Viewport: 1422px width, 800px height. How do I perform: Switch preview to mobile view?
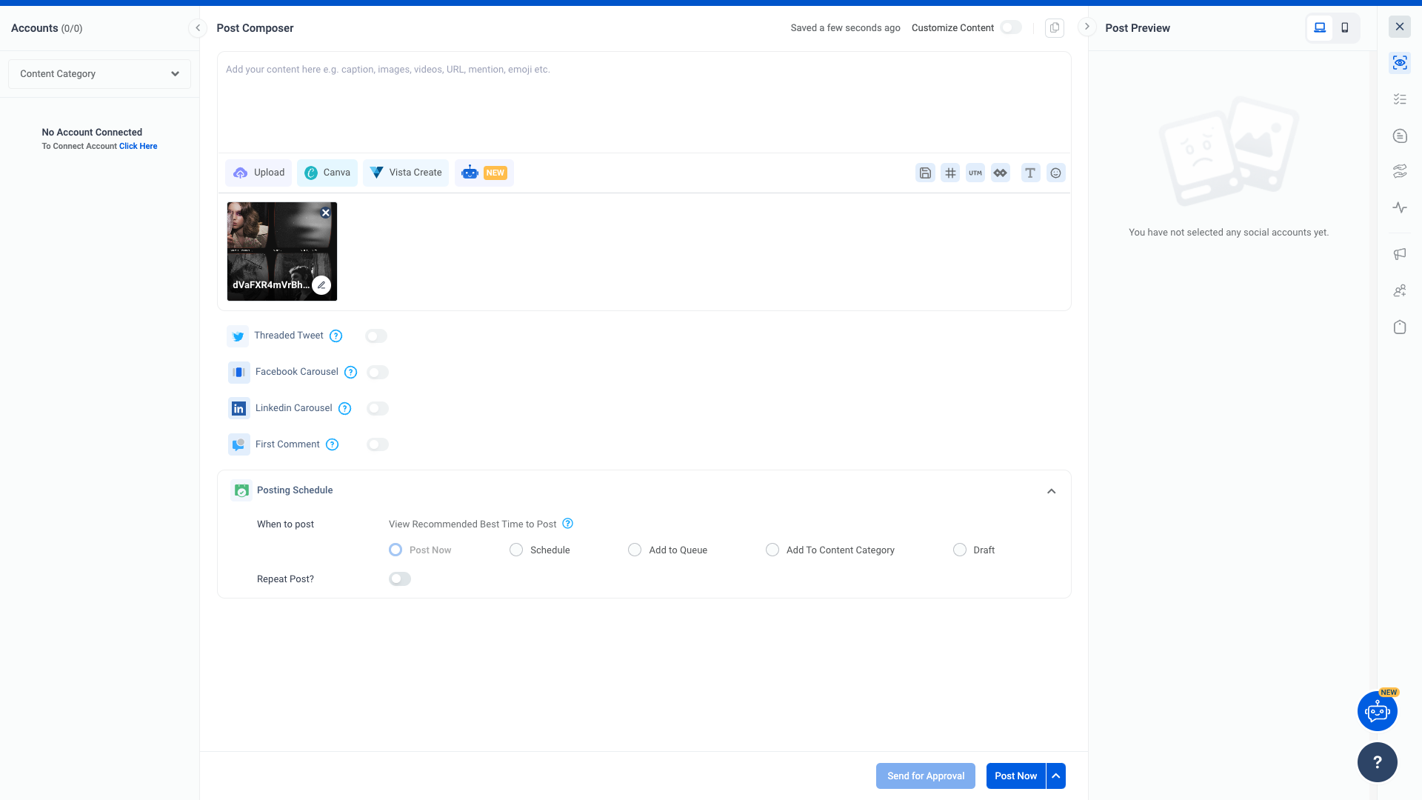(x=1346, y=27)
